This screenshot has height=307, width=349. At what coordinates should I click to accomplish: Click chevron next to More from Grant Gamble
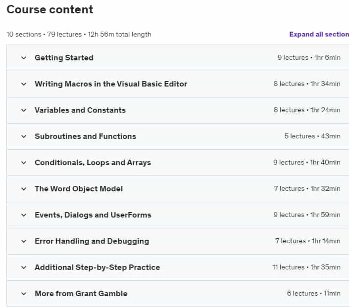[24, 294]
